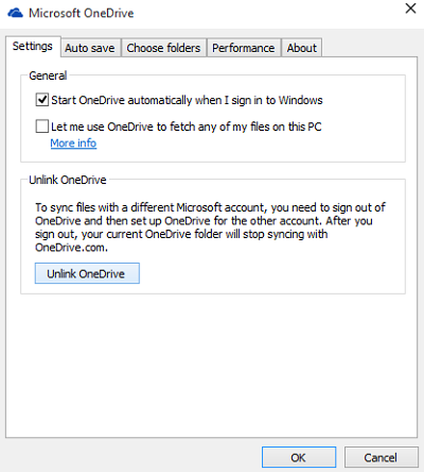
Task: Select the Settings tab
Action: tap(32, 47)
